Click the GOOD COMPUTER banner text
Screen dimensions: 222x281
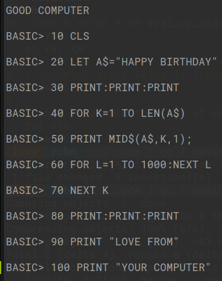[x=47, y=11]
